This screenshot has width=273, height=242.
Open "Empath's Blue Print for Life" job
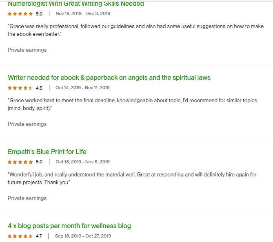click(47, 152)
